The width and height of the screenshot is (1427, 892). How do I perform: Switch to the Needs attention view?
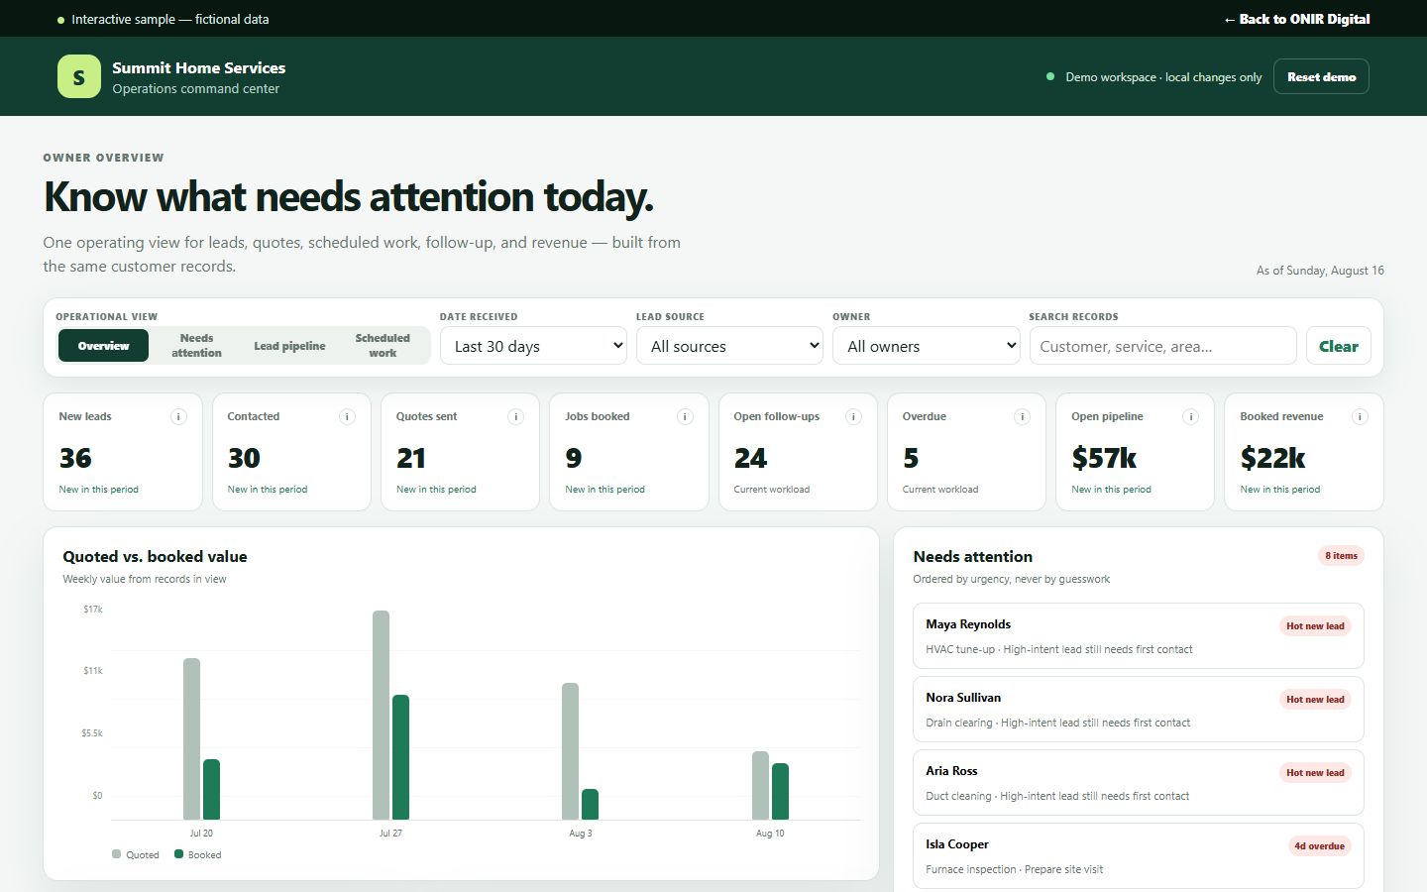(196, 346)
